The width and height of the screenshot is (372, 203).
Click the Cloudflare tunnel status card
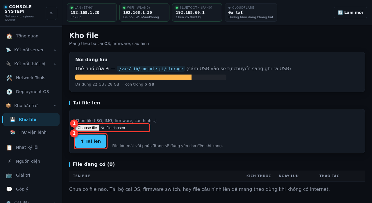[251, 12]
